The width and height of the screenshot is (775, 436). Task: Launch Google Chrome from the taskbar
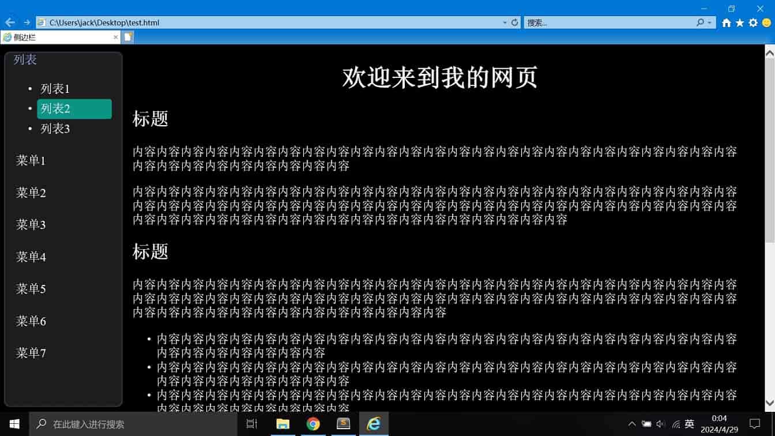click(x=313, y=424)
